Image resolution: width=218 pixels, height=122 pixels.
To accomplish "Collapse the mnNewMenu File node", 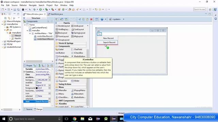I will 30,33.
